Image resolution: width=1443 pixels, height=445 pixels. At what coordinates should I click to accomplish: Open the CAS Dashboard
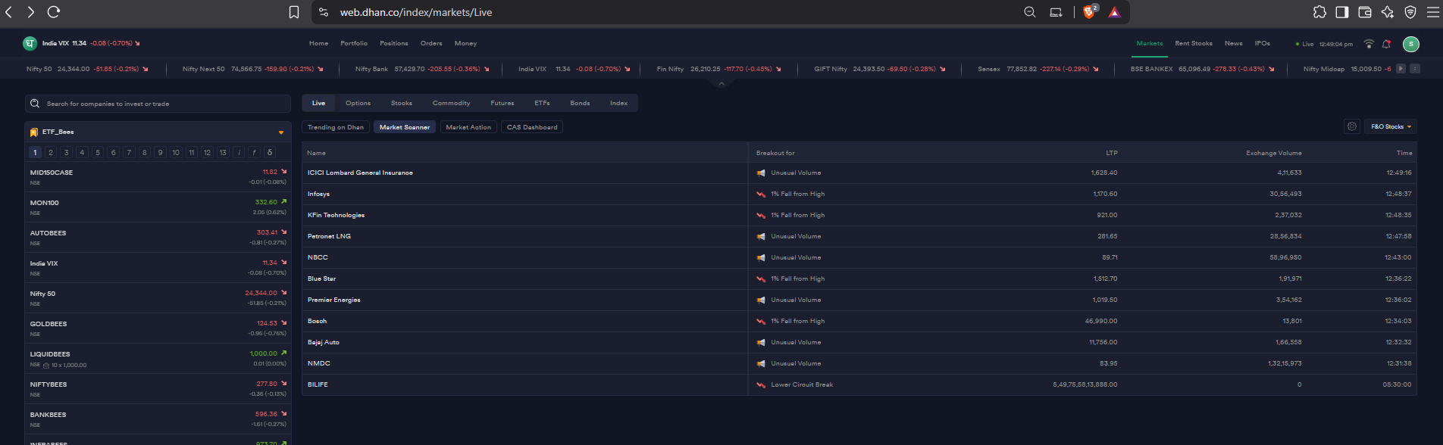click(532, 127)
